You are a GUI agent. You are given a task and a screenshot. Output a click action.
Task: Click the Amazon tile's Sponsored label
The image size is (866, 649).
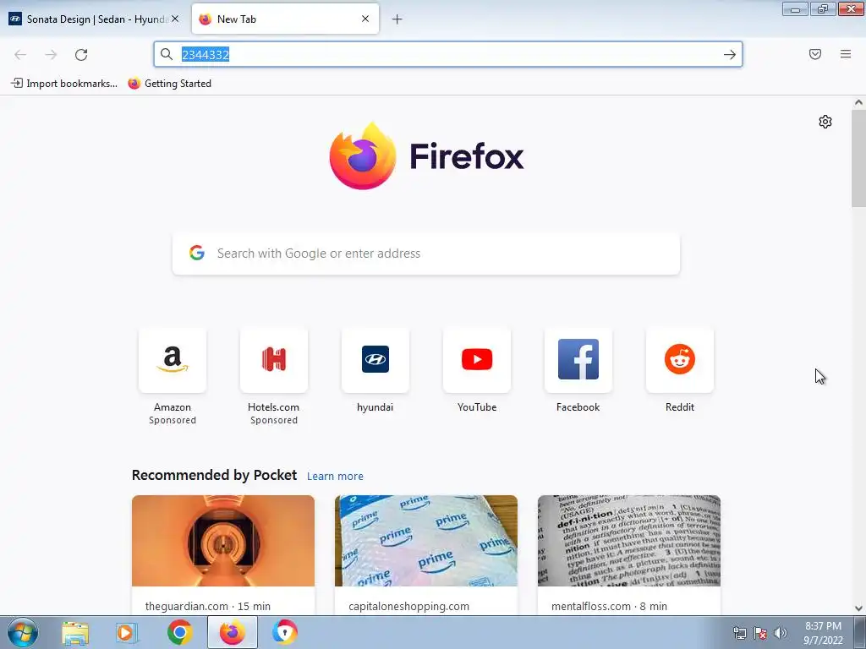pos(173,421)
